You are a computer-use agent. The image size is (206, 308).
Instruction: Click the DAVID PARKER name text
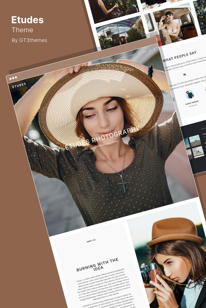pos(192,103)
